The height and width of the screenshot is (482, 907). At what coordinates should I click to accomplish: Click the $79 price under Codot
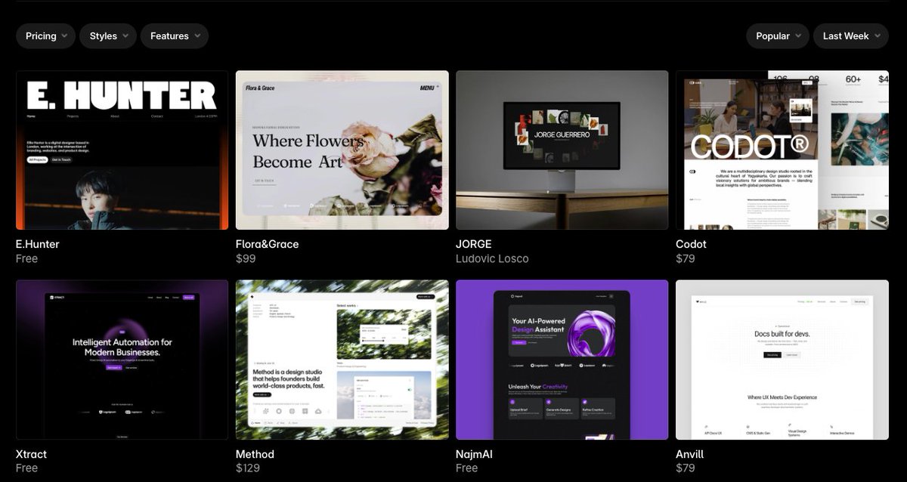686,258
